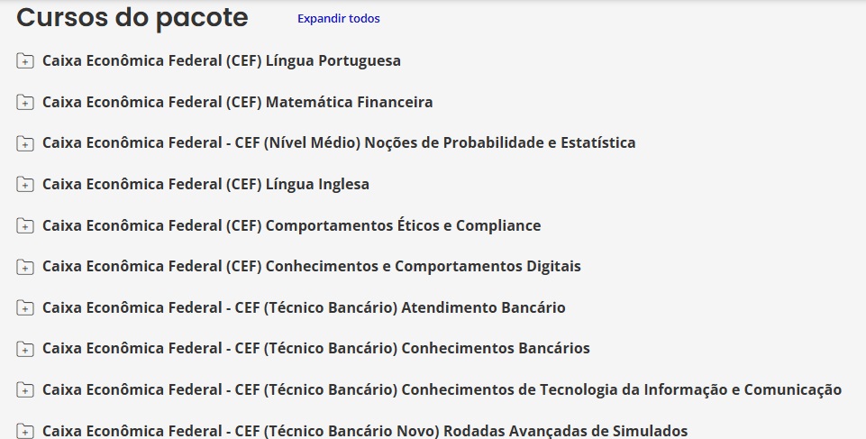Click the Expandir todos link
The width and height of the screenshot is (866, 439).
pos(339,18)
